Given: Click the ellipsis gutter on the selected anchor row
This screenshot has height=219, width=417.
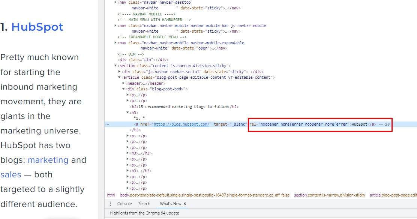Looking at the screenshot, I should [107, 124].
